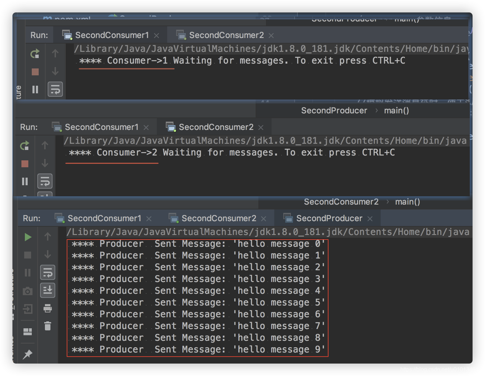The width and height of the screenshot is (485, 376).
Task: Pause output in the Consumer->2 console panel
Action: click(25, 181)
